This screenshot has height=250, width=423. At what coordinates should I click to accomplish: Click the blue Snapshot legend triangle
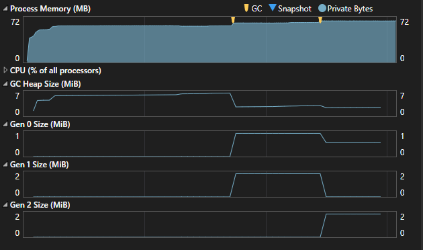[x=273, y=7]
